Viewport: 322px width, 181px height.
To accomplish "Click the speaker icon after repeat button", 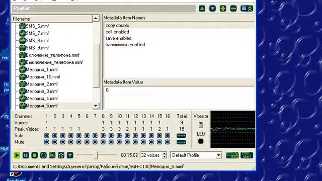I will 52,155.
